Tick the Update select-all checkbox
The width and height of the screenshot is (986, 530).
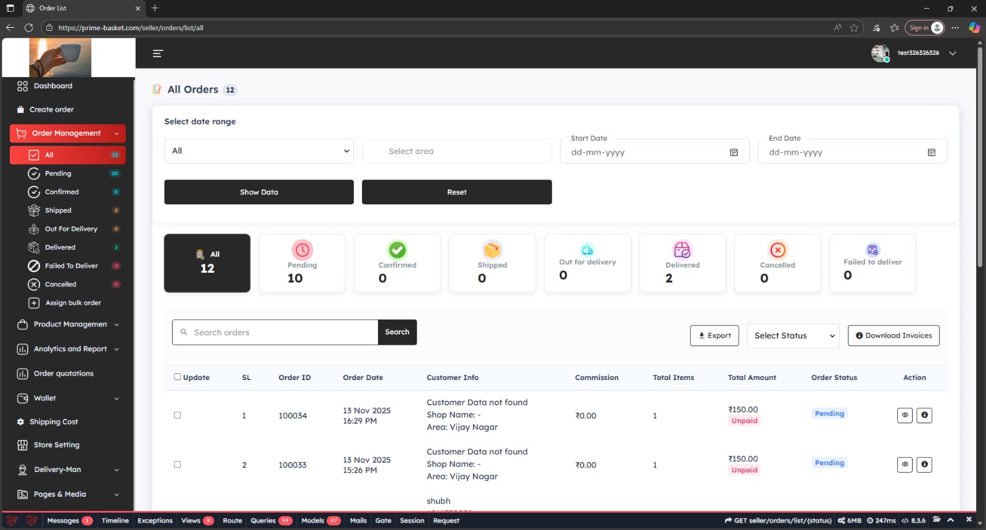point(178,377)
